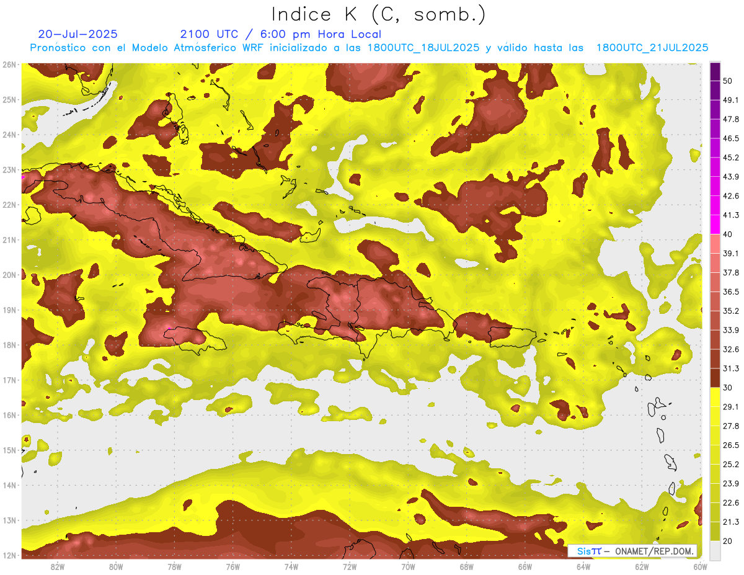Click the "29.1" value on the color scale
Screen dimensions: 744x575
pos(730,407)
